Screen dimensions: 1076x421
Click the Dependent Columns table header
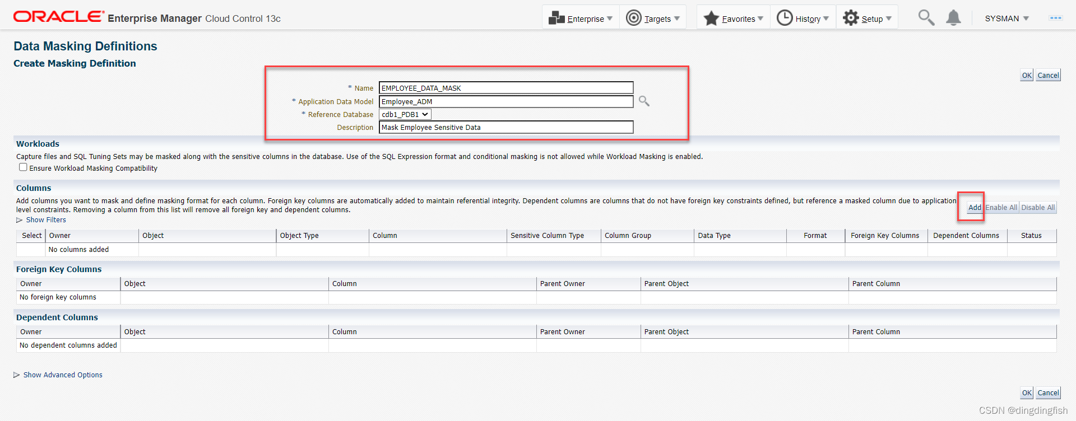[x=966, y=236]
